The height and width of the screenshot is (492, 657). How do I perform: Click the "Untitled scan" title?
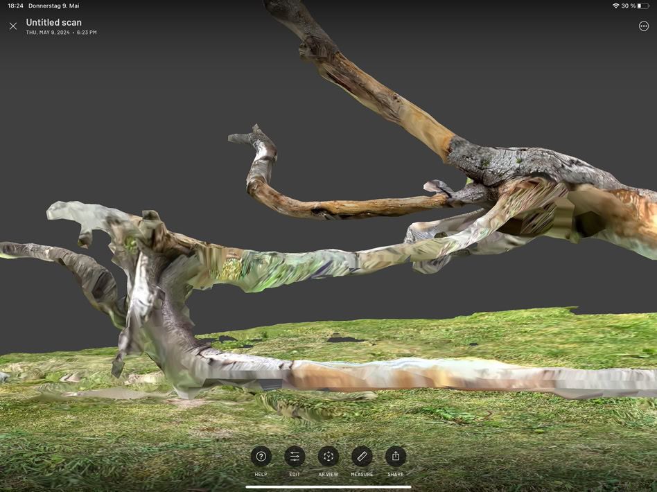point(53,22)
